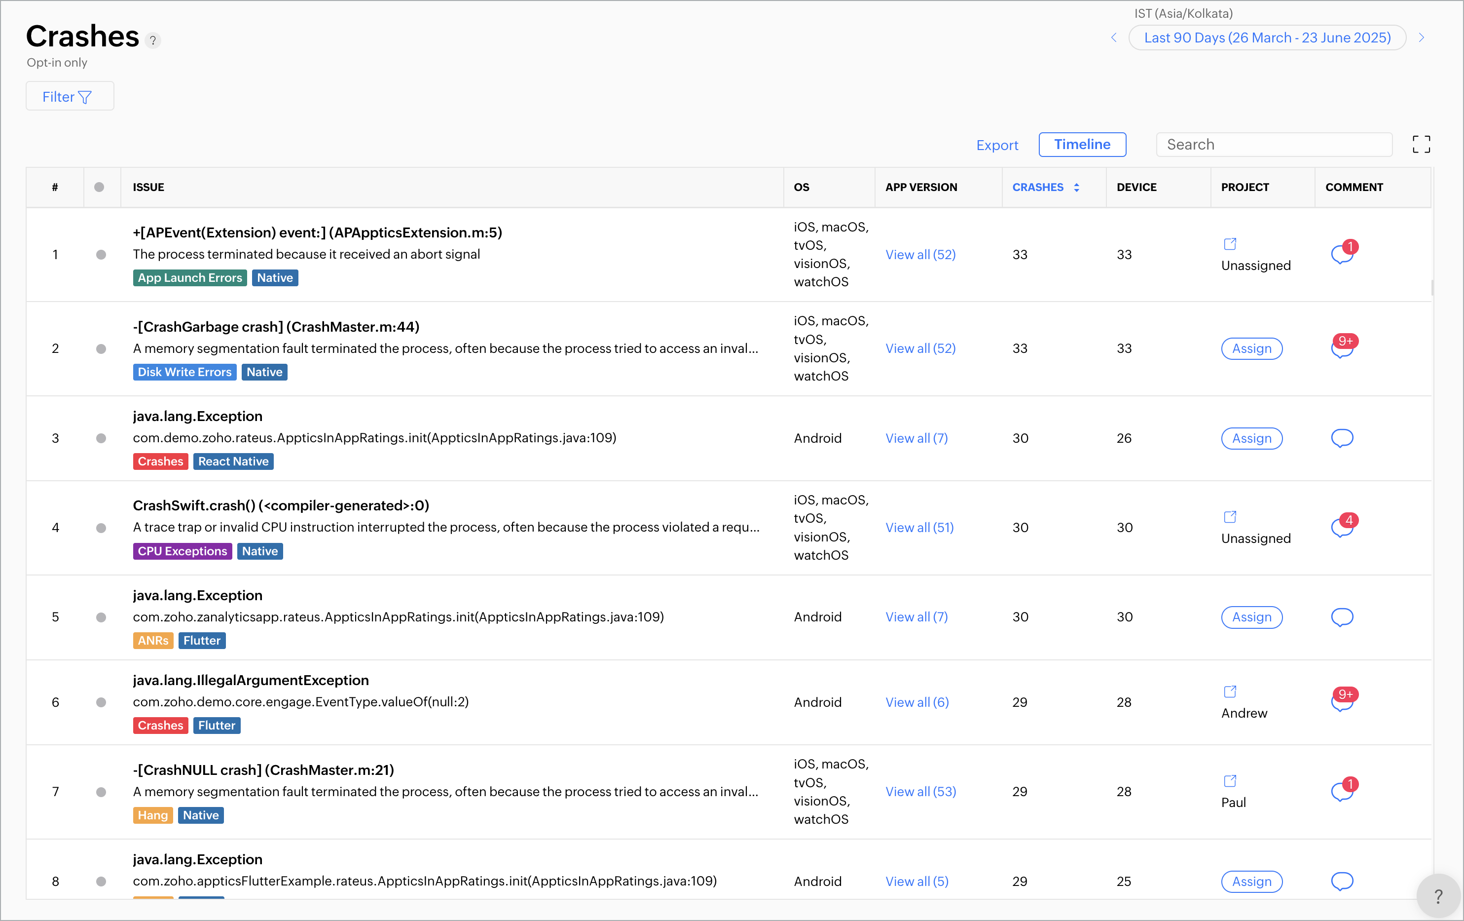
Task: Click the Filter button with funnel icon
Action: (x=70, y=97)
